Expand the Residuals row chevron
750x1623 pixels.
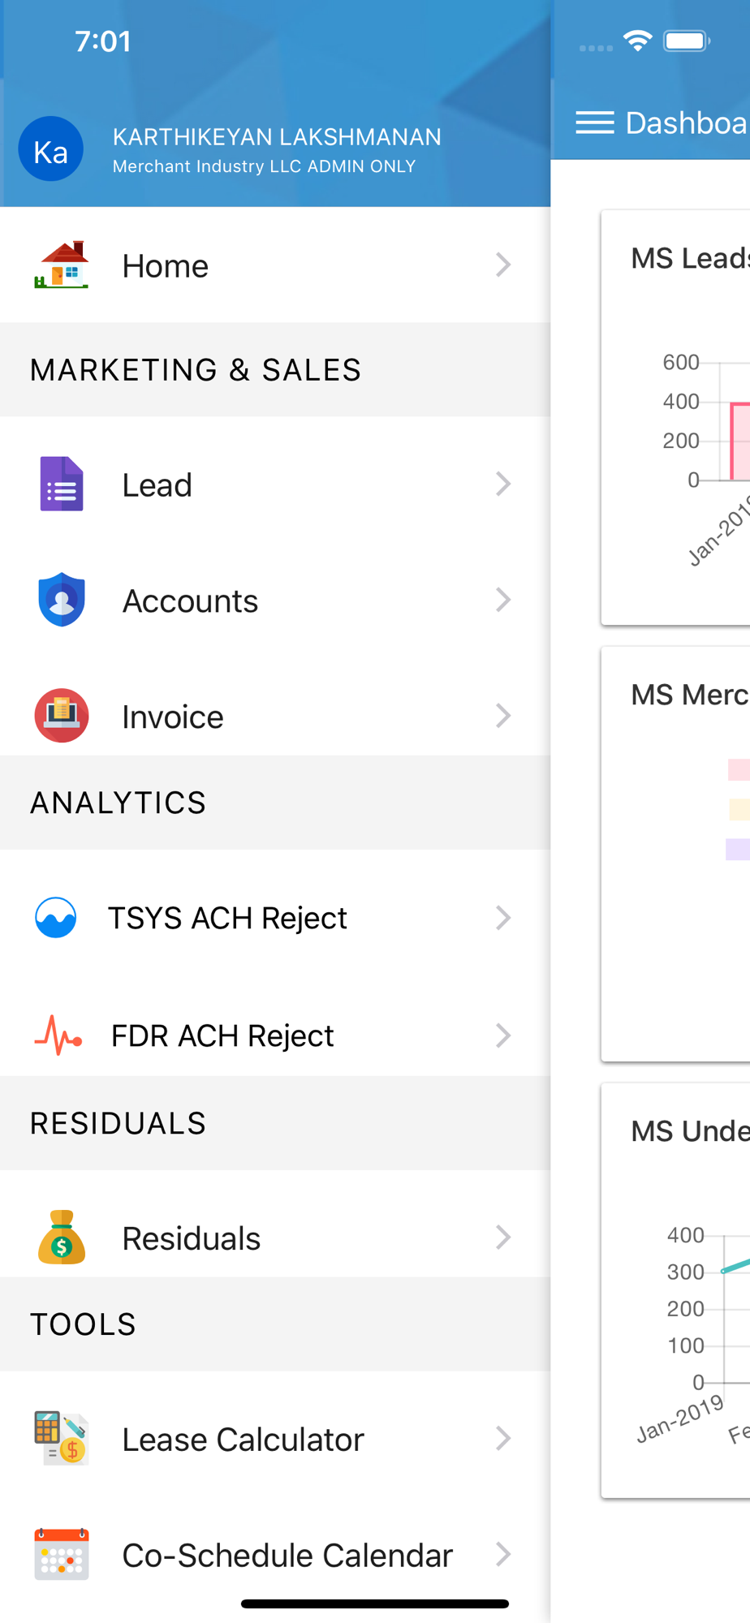(503, 1238)
